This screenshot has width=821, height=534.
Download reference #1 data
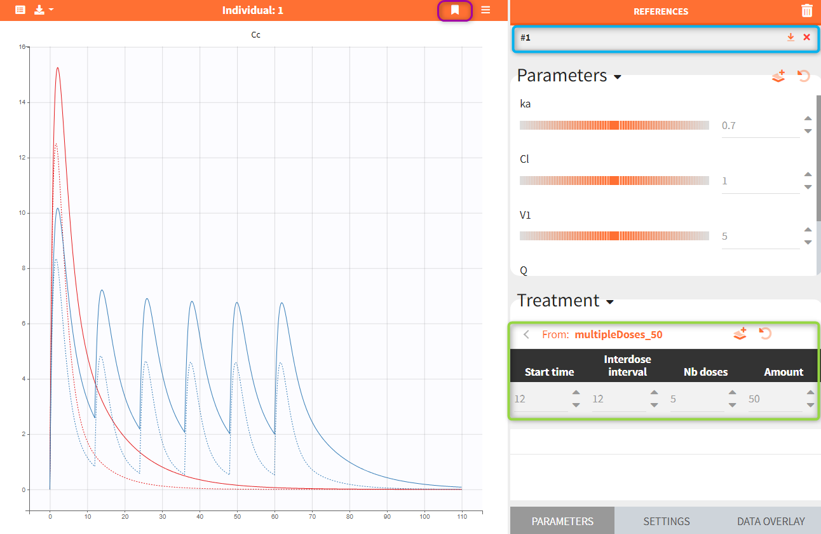[790, 38]
